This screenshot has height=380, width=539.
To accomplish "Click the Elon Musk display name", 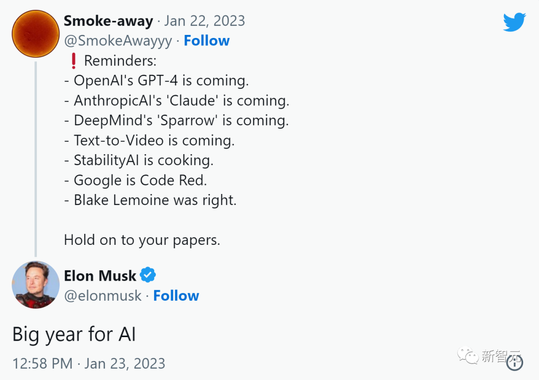I will 100,275.
